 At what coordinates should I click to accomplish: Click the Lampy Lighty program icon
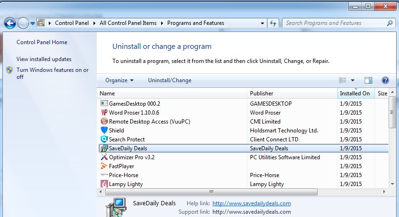pos(104,184)
